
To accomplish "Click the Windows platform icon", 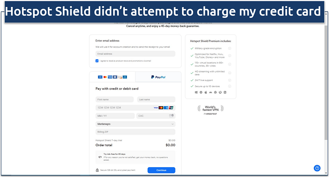I will point(196,93).
